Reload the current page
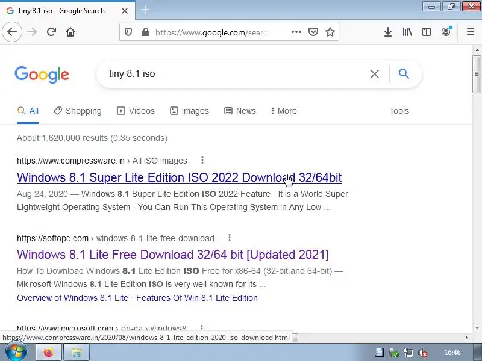This screenshot has height=361, width=482. pyautogui.click(x=51, y=32)
